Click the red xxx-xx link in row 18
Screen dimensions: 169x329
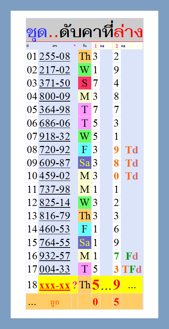click(55, 286)
